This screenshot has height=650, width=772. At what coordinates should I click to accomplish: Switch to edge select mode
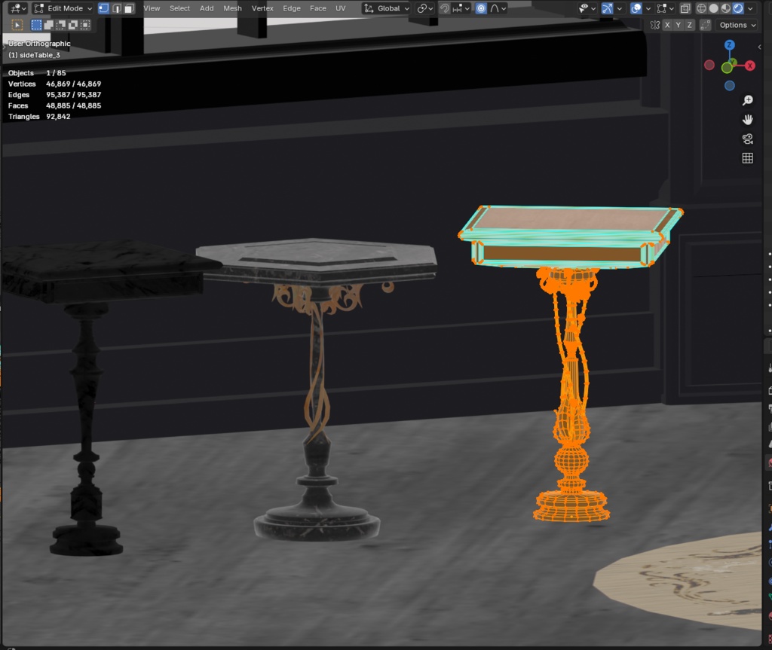117,8
